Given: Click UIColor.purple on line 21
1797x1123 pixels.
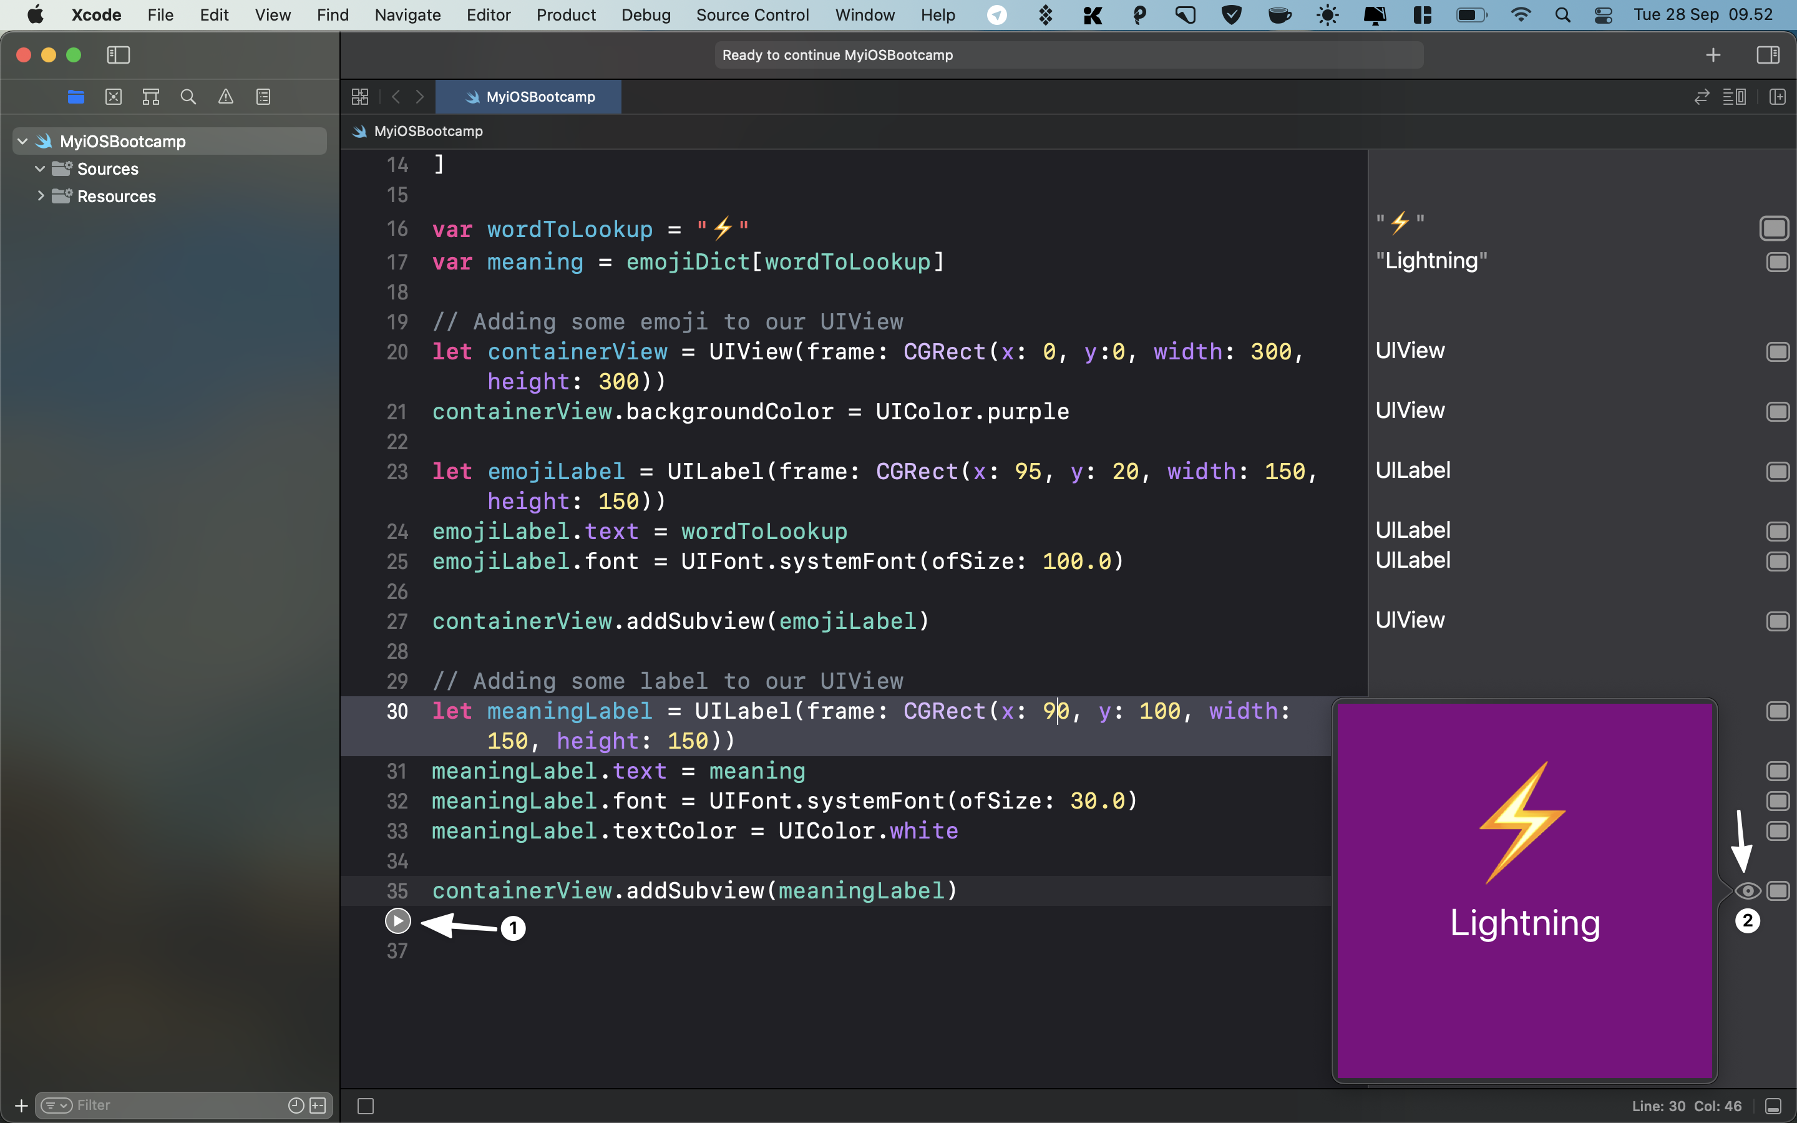Looking at the screenshot, I should click(972, 412).
